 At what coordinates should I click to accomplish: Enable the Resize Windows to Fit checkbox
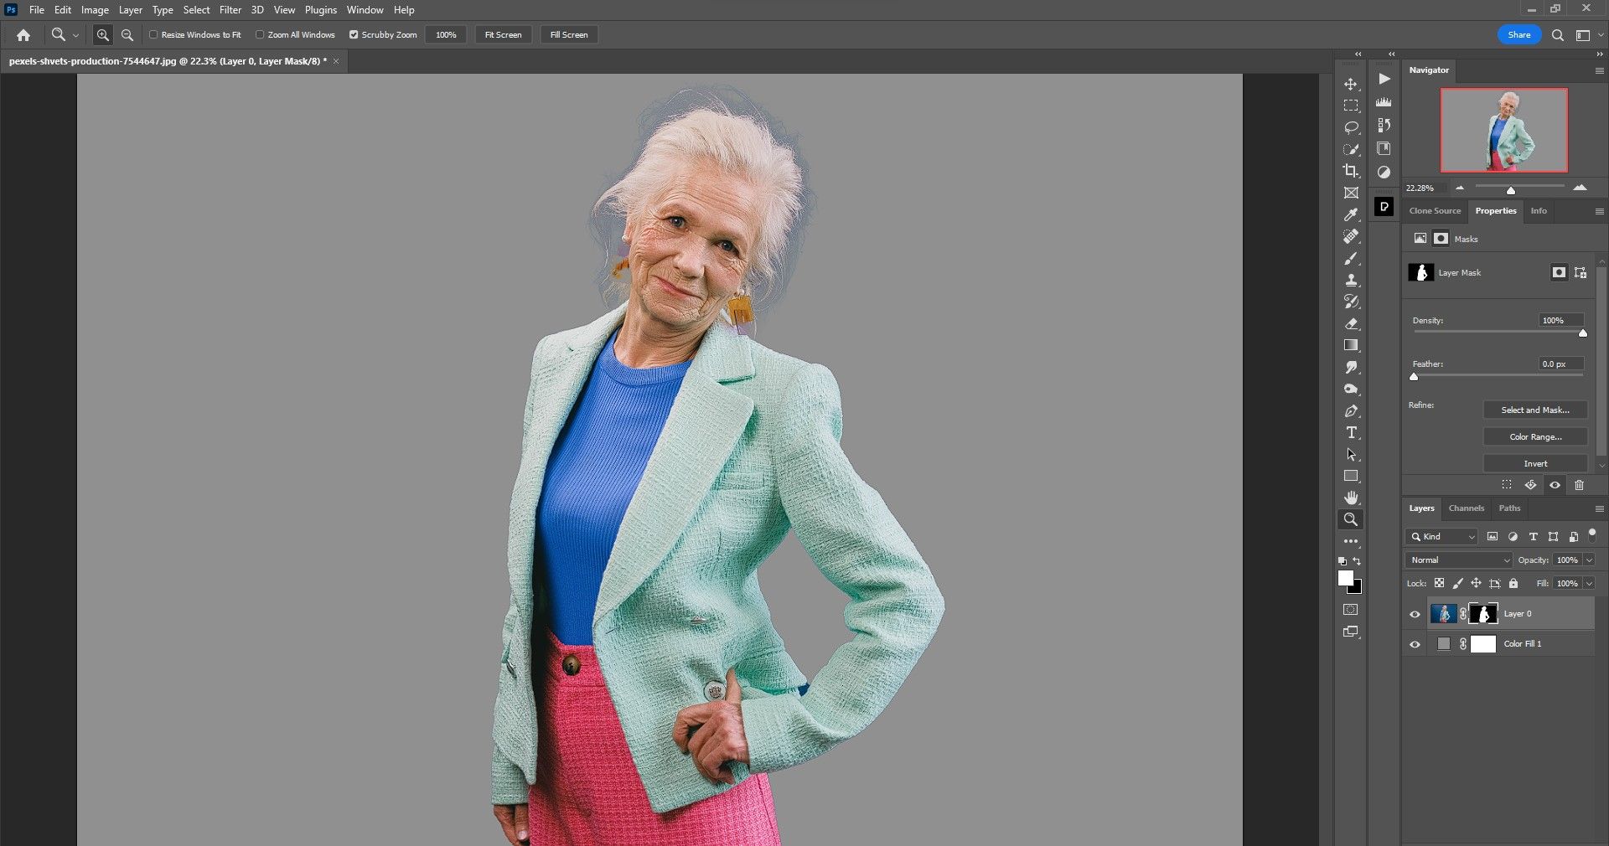click(x=154, y=35)
